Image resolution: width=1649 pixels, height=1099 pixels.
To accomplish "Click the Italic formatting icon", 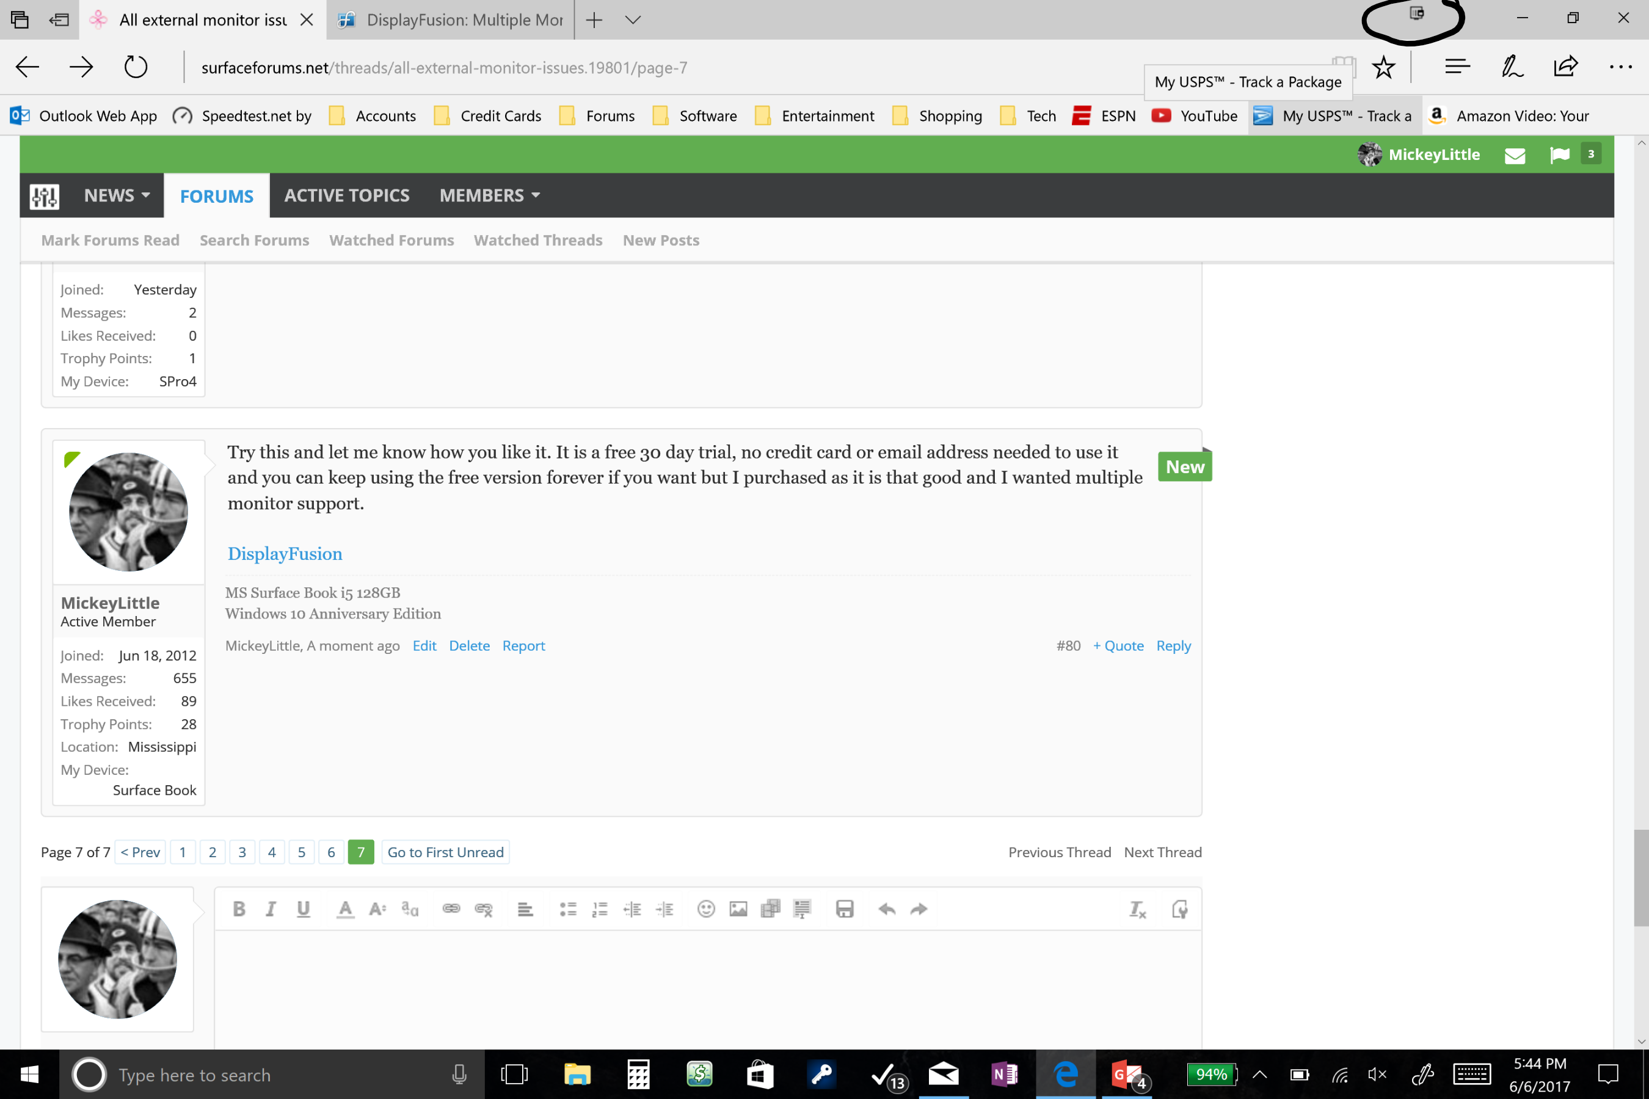I will click(271, 909).
